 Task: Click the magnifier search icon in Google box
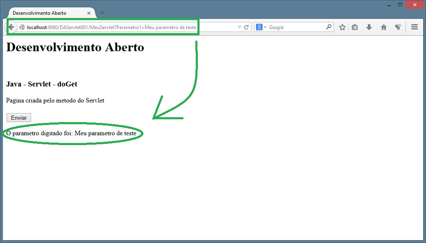329,27
